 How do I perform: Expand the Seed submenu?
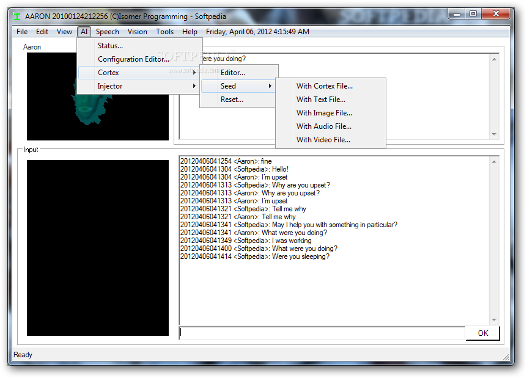[238, 86]
